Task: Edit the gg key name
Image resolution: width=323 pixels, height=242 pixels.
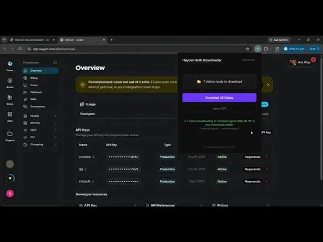Action: (86, 169)
